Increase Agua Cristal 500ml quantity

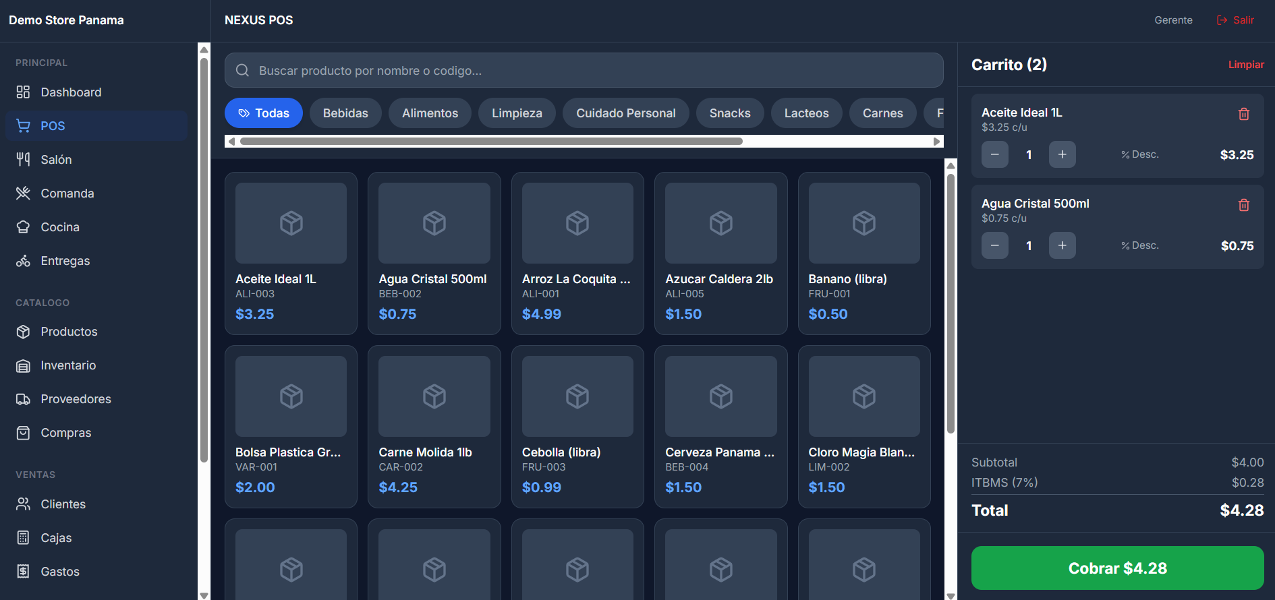click(1062, 245)
